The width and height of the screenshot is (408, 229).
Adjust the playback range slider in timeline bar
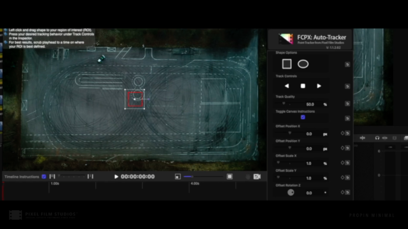pos(71,177)
